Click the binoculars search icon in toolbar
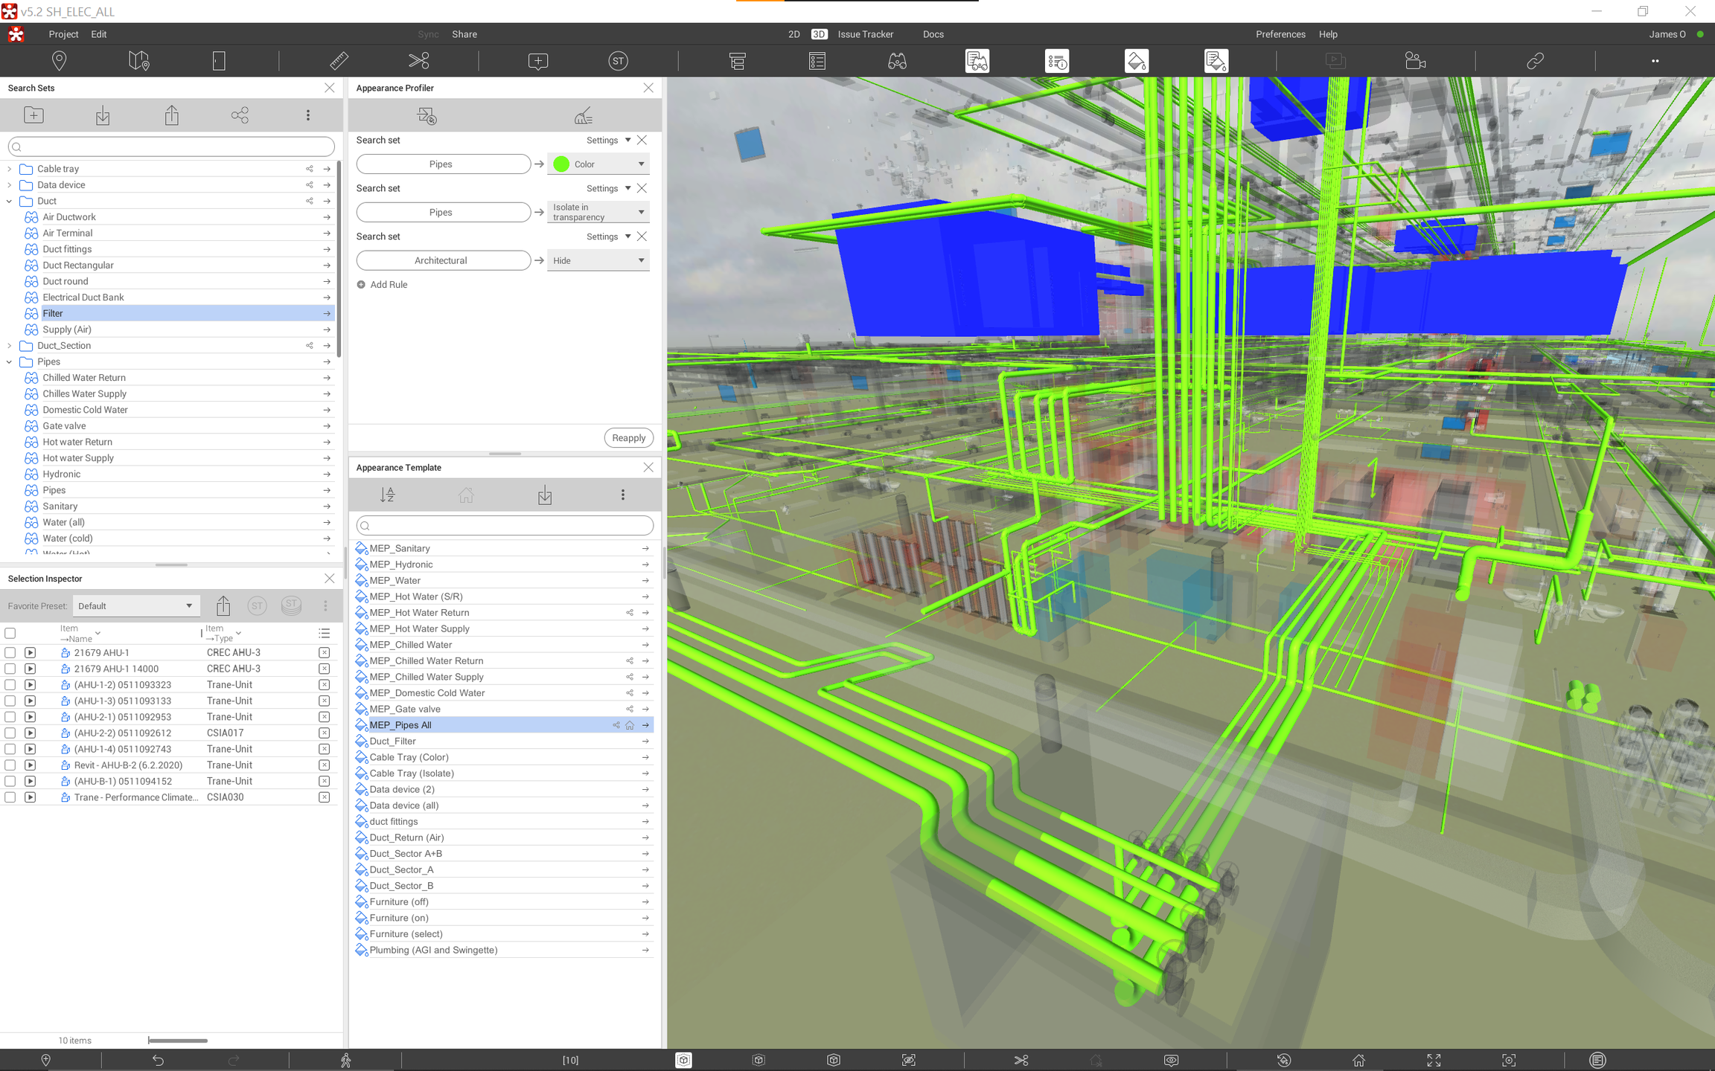This screenshot has width=1715, height=1071. 897,61
